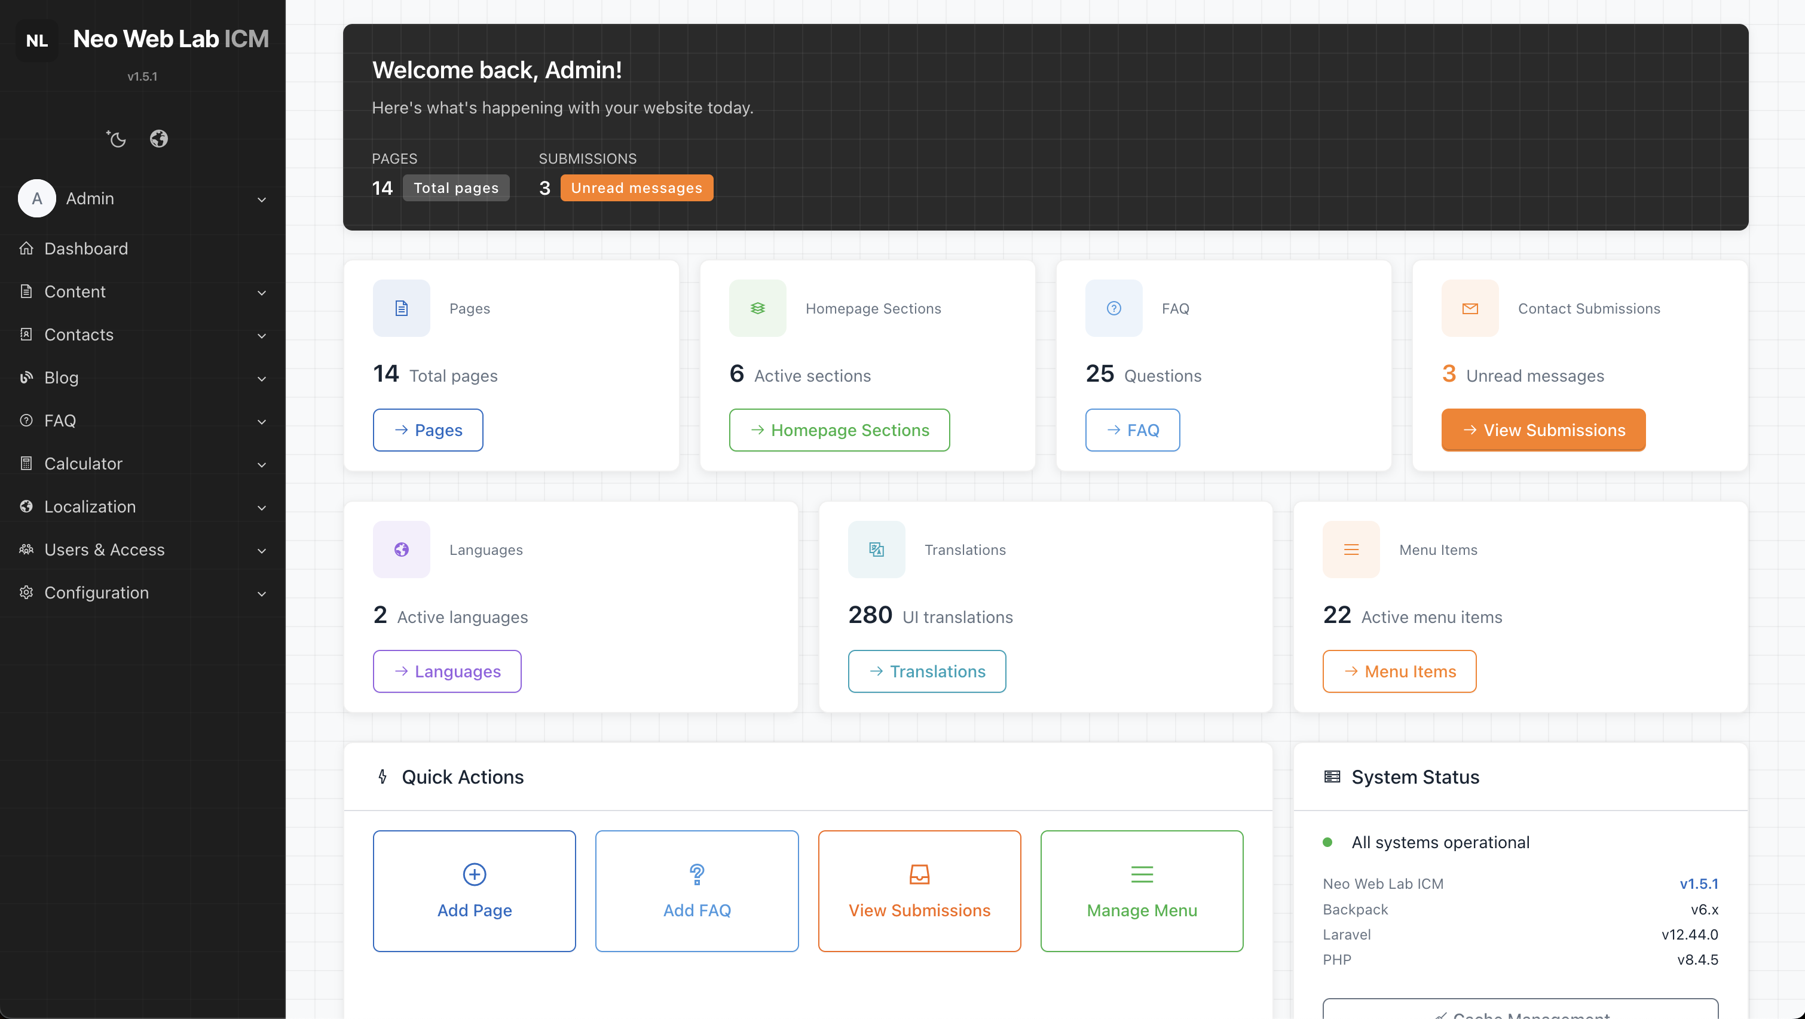The image size is (1805, 1019).
Task: Open Languages from the Languages card
Action: coord(446,671)
